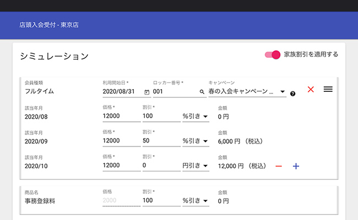Open calendar picker for 利用開始日

147,92
